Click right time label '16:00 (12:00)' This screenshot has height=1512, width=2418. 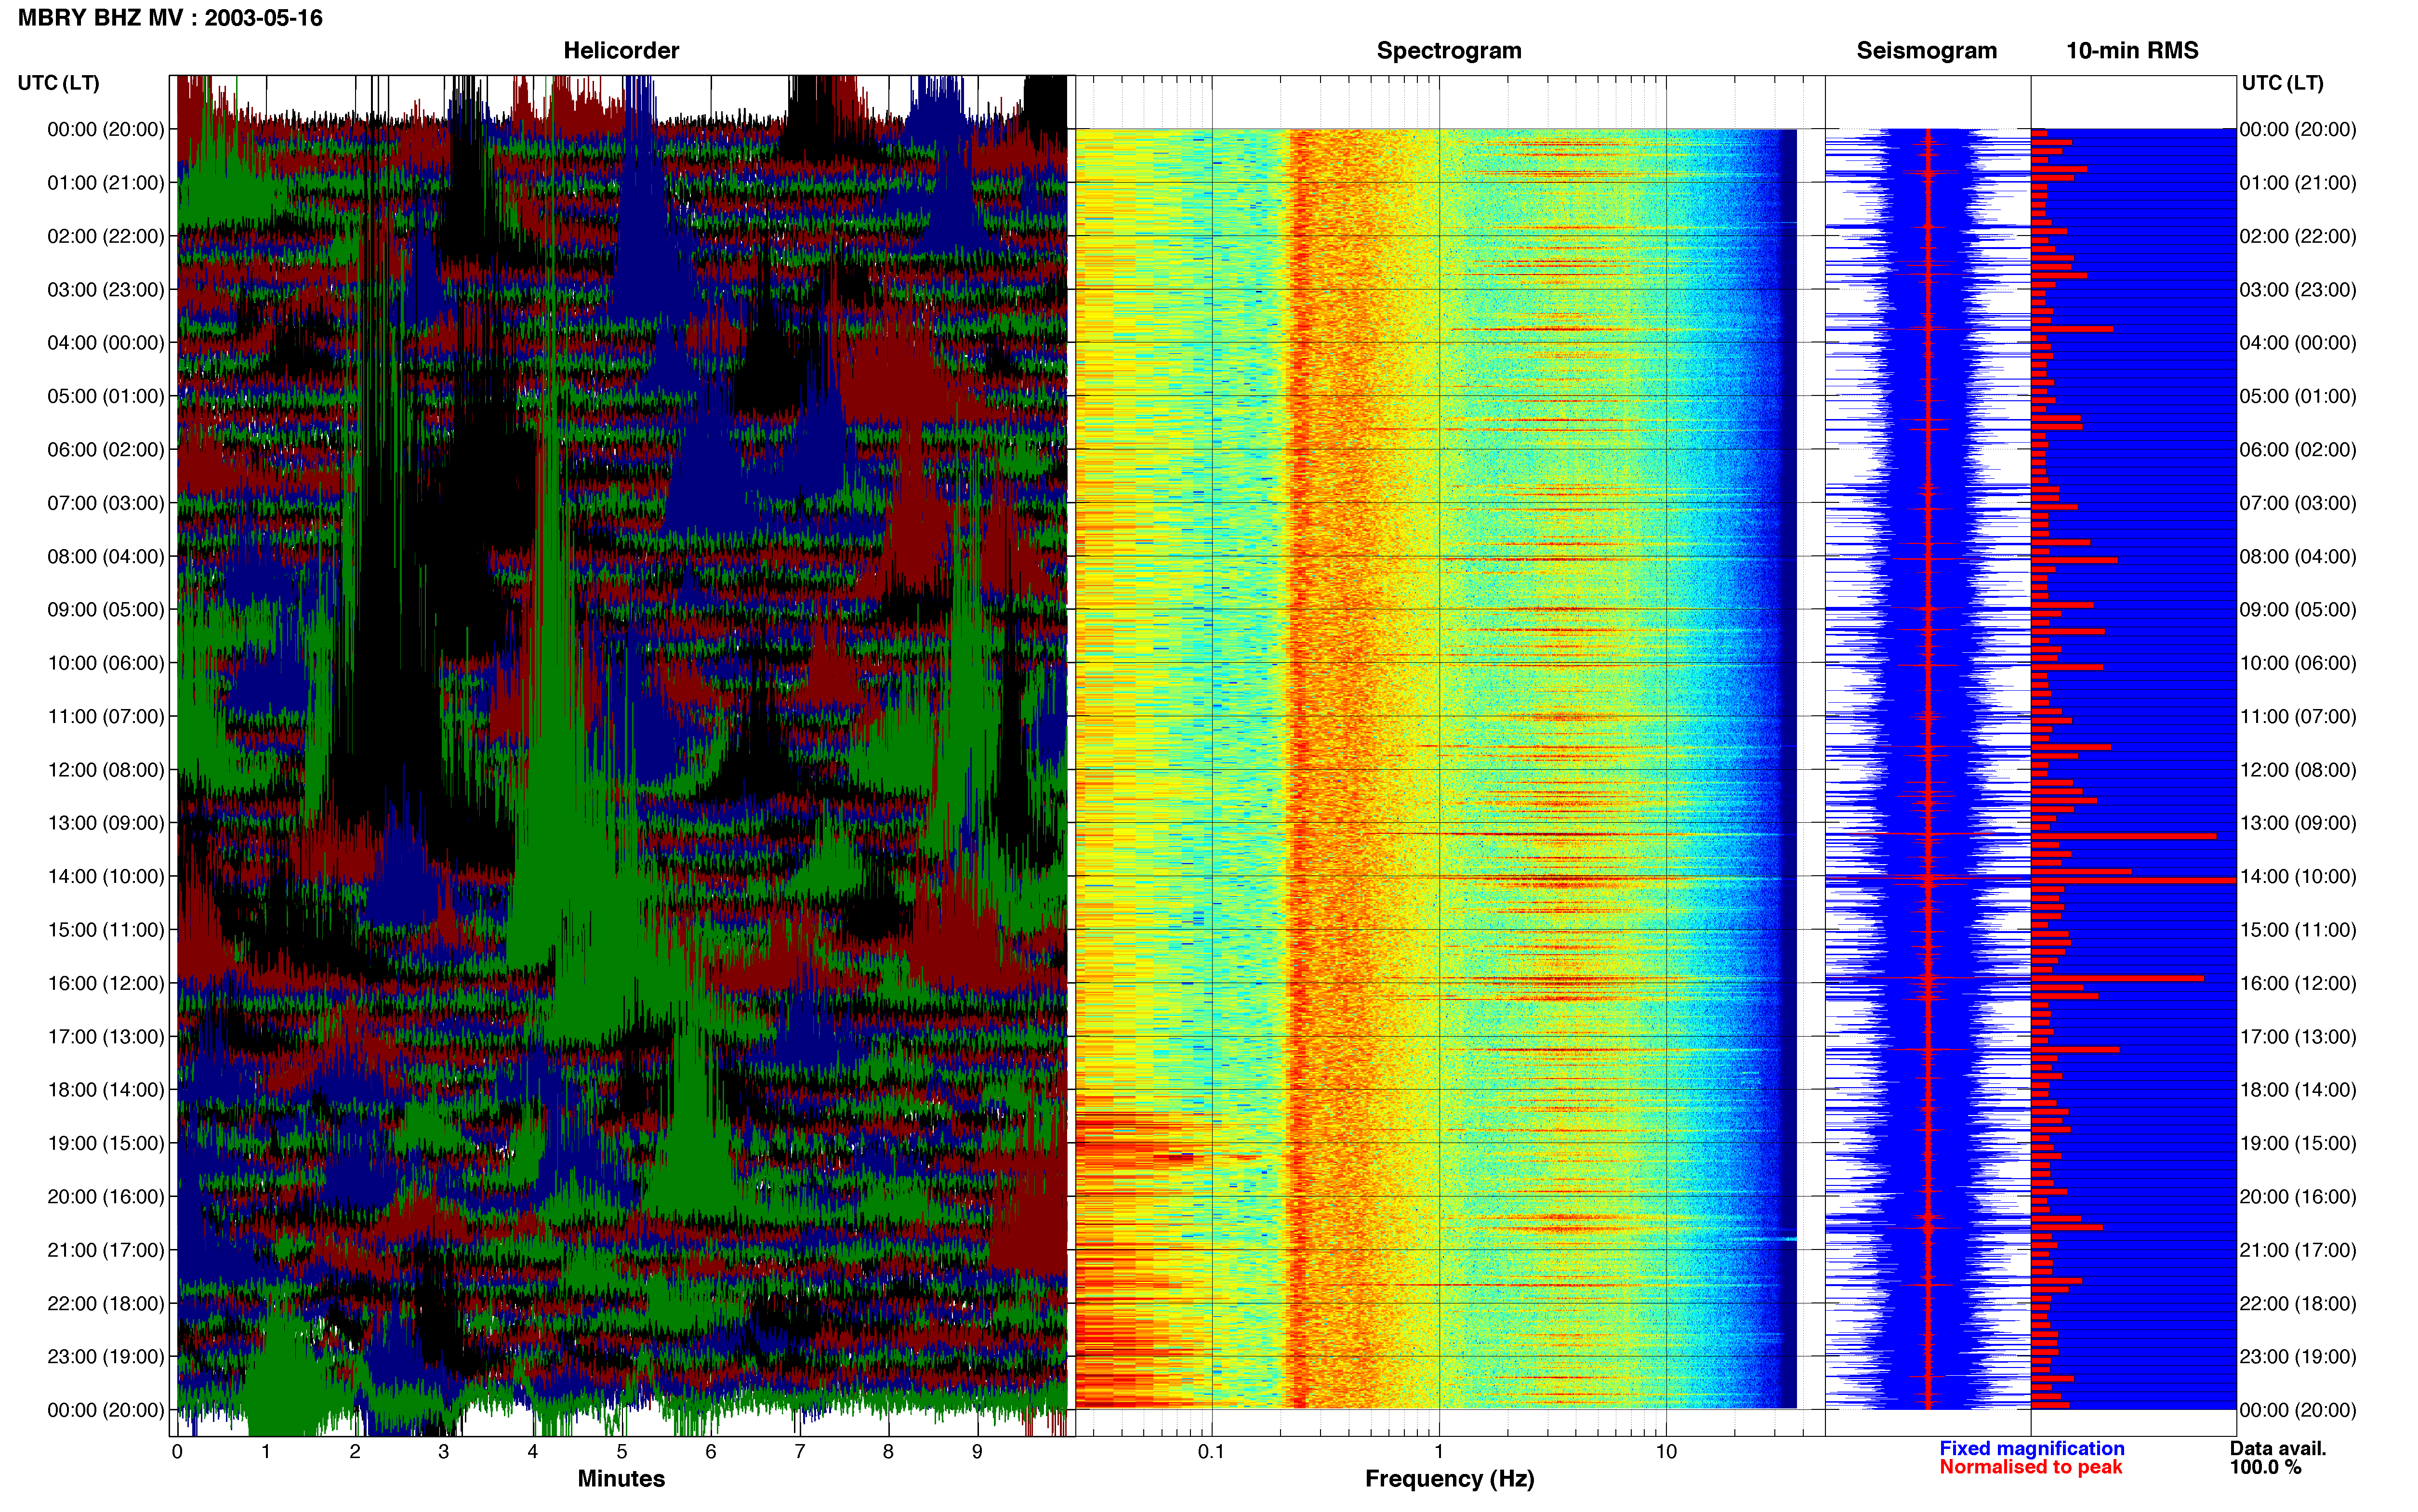(2298, 983)
